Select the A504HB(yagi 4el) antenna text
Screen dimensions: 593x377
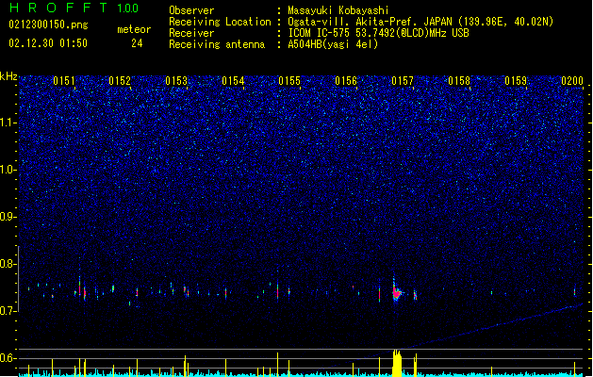coord(333,44)
